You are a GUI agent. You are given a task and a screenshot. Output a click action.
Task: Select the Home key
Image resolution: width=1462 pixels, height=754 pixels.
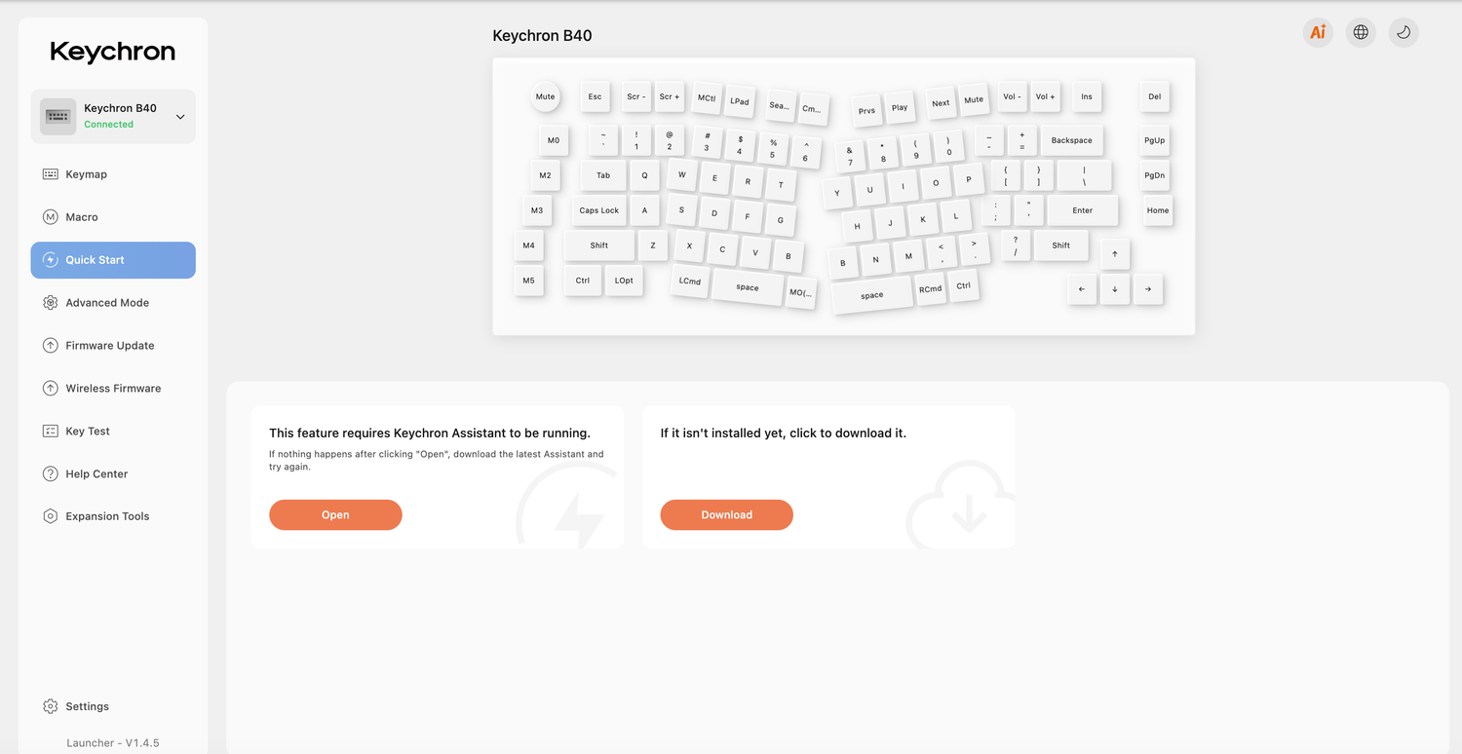[x=1158, y=210]
